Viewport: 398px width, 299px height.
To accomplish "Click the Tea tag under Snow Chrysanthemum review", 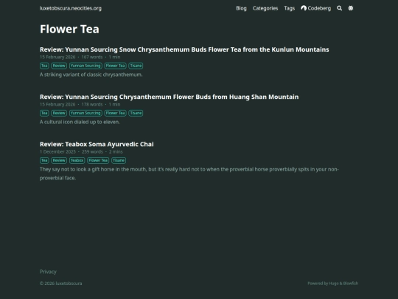I will [44, 66].
